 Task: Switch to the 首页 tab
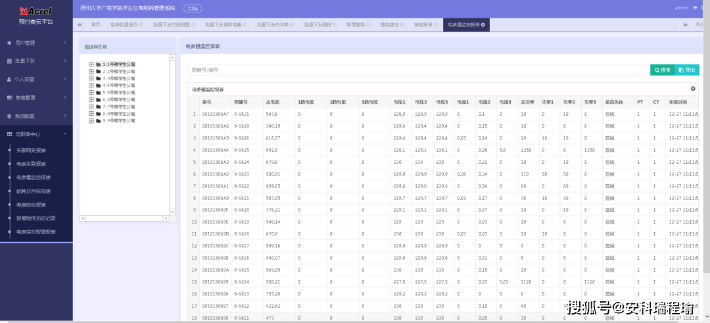95,25
